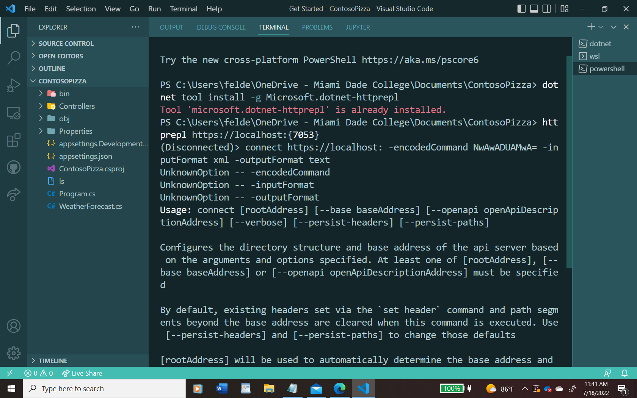This screenshot has height=398, width=637.
Task: Select the powershell terminal instance
Action: click(x=605, y=69)
